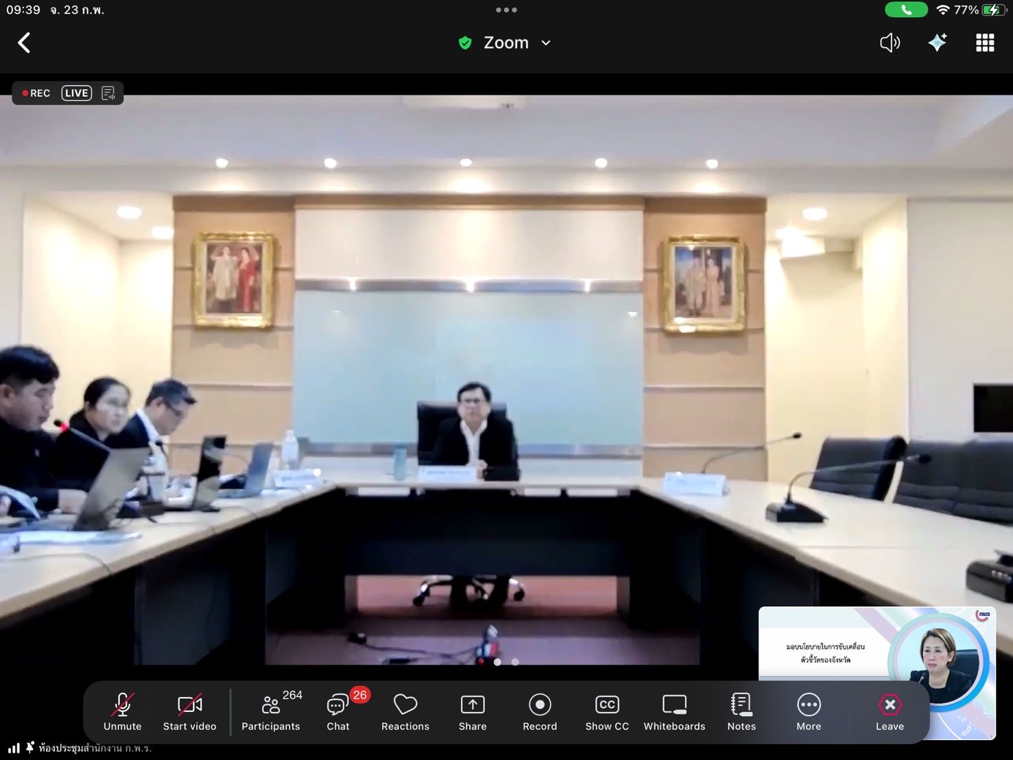Screen dimensions: 1013x760
Task: Open meeting Notes
Action: (x=741, y=711)
